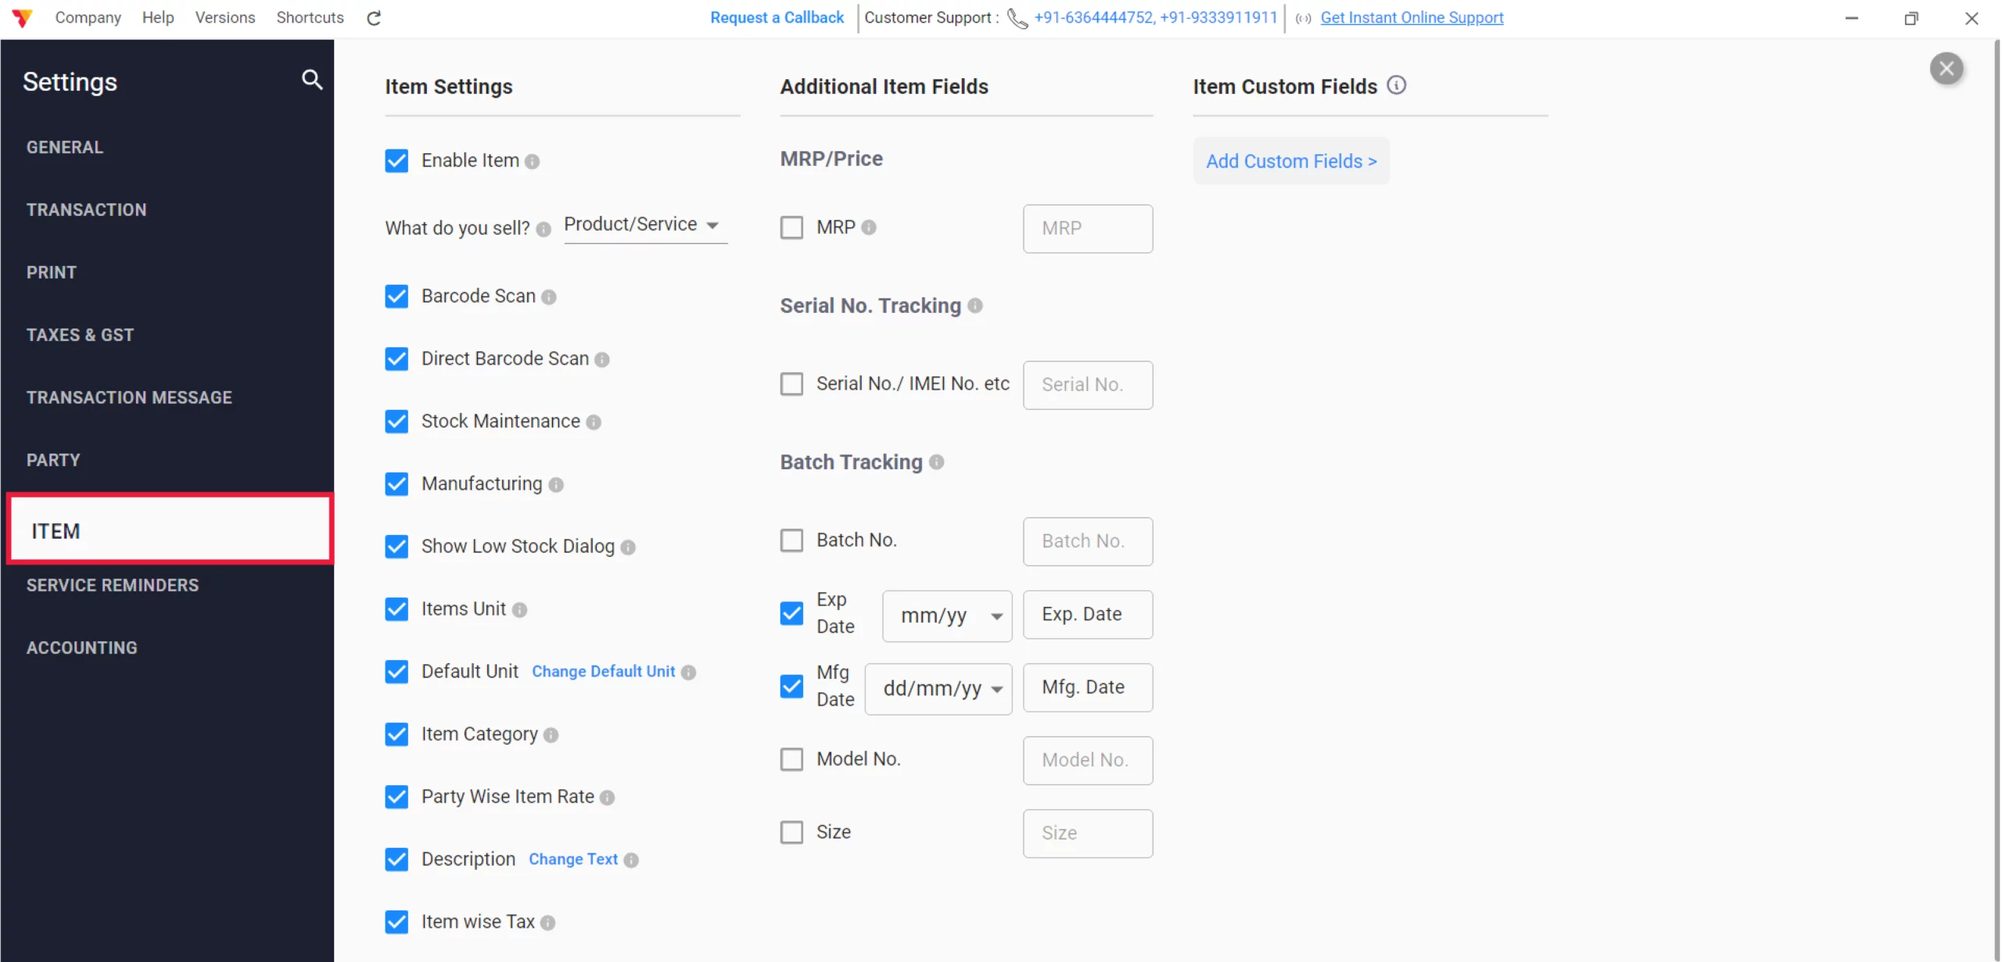
Task: Click the info icon beside Serial No. Tracking
Action: tap(975, 307)
